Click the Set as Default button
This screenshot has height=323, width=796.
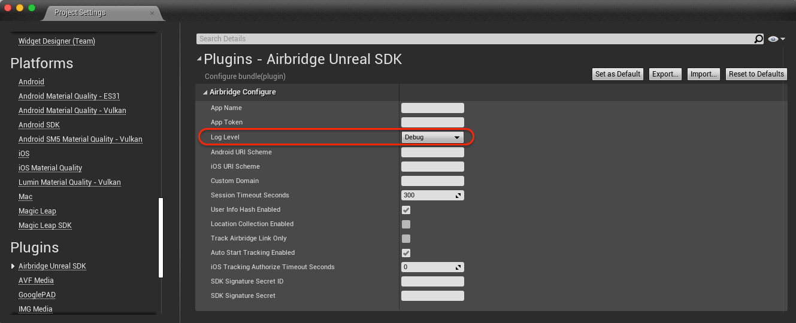(x=618, y=74)
